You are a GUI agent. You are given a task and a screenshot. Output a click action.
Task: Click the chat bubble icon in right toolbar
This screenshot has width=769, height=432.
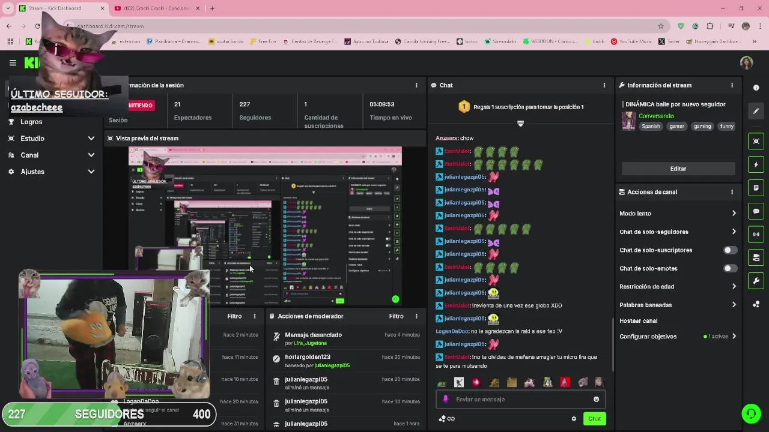click(756, 211)
